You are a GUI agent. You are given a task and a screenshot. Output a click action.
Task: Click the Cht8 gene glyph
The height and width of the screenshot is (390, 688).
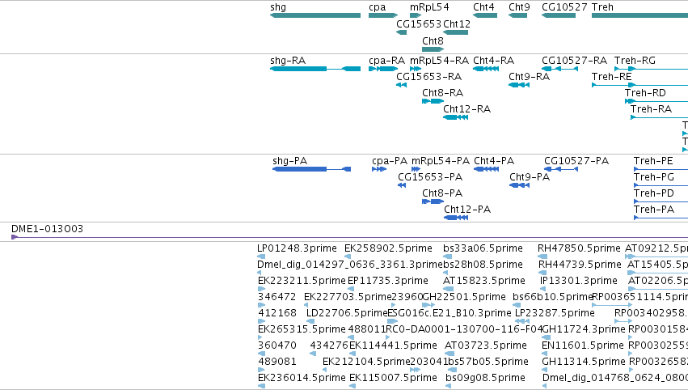pyautogui.click(x=433, y=49)
